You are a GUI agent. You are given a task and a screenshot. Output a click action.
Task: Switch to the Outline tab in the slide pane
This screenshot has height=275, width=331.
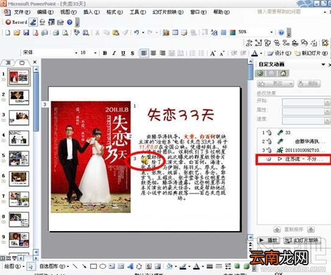9,63
